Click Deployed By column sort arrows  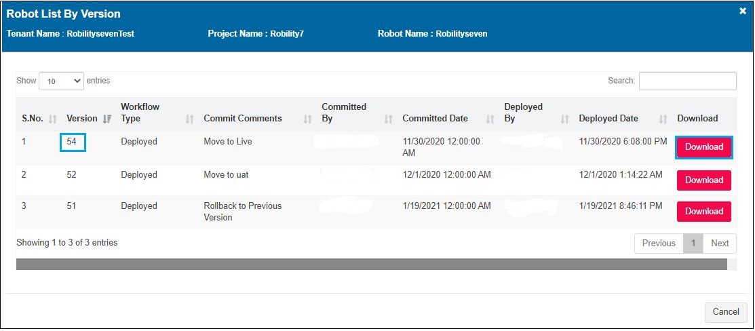pyautogui.click(x=564, y=119)
